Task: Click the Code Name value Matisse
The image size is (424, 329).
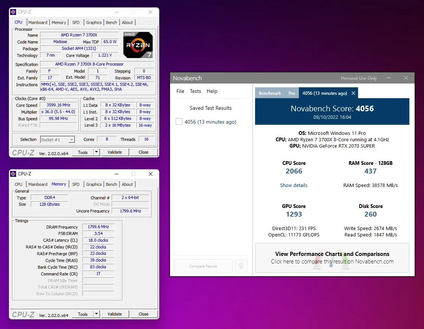Action: 60,42
